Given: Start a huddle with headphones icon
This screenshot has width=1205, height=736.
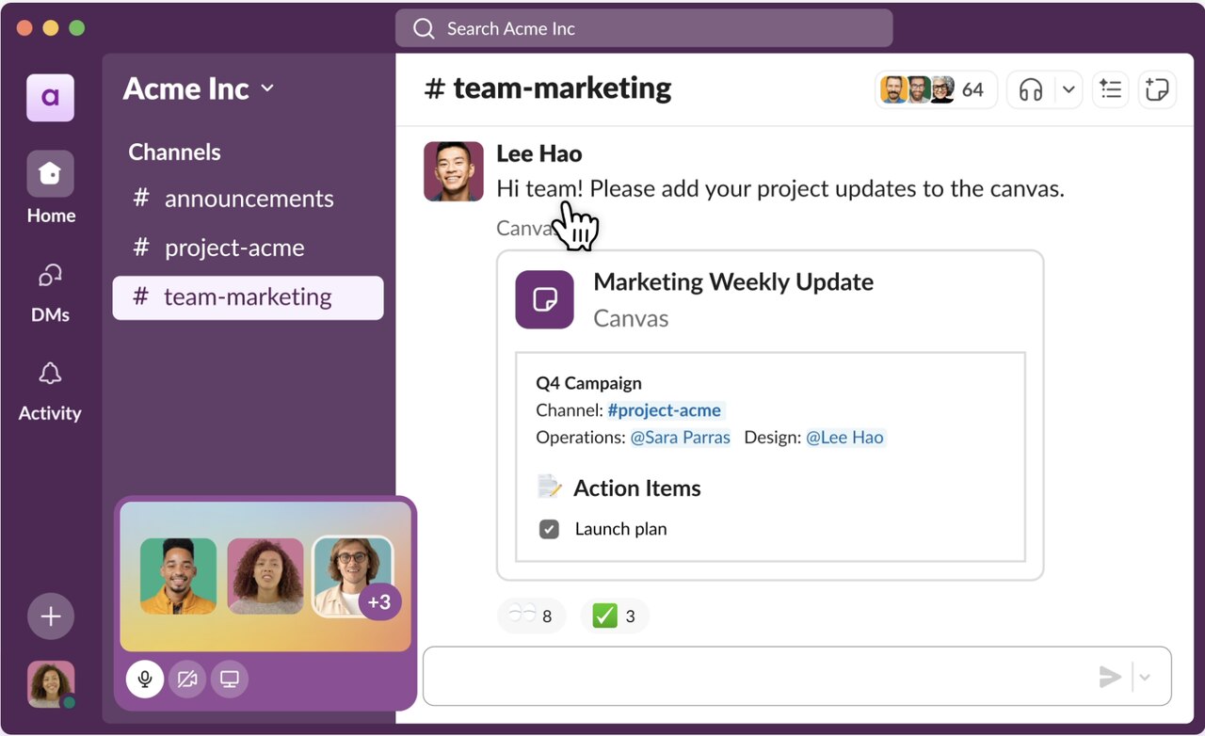Looking at the screenshot, I should pos(1031,90).
